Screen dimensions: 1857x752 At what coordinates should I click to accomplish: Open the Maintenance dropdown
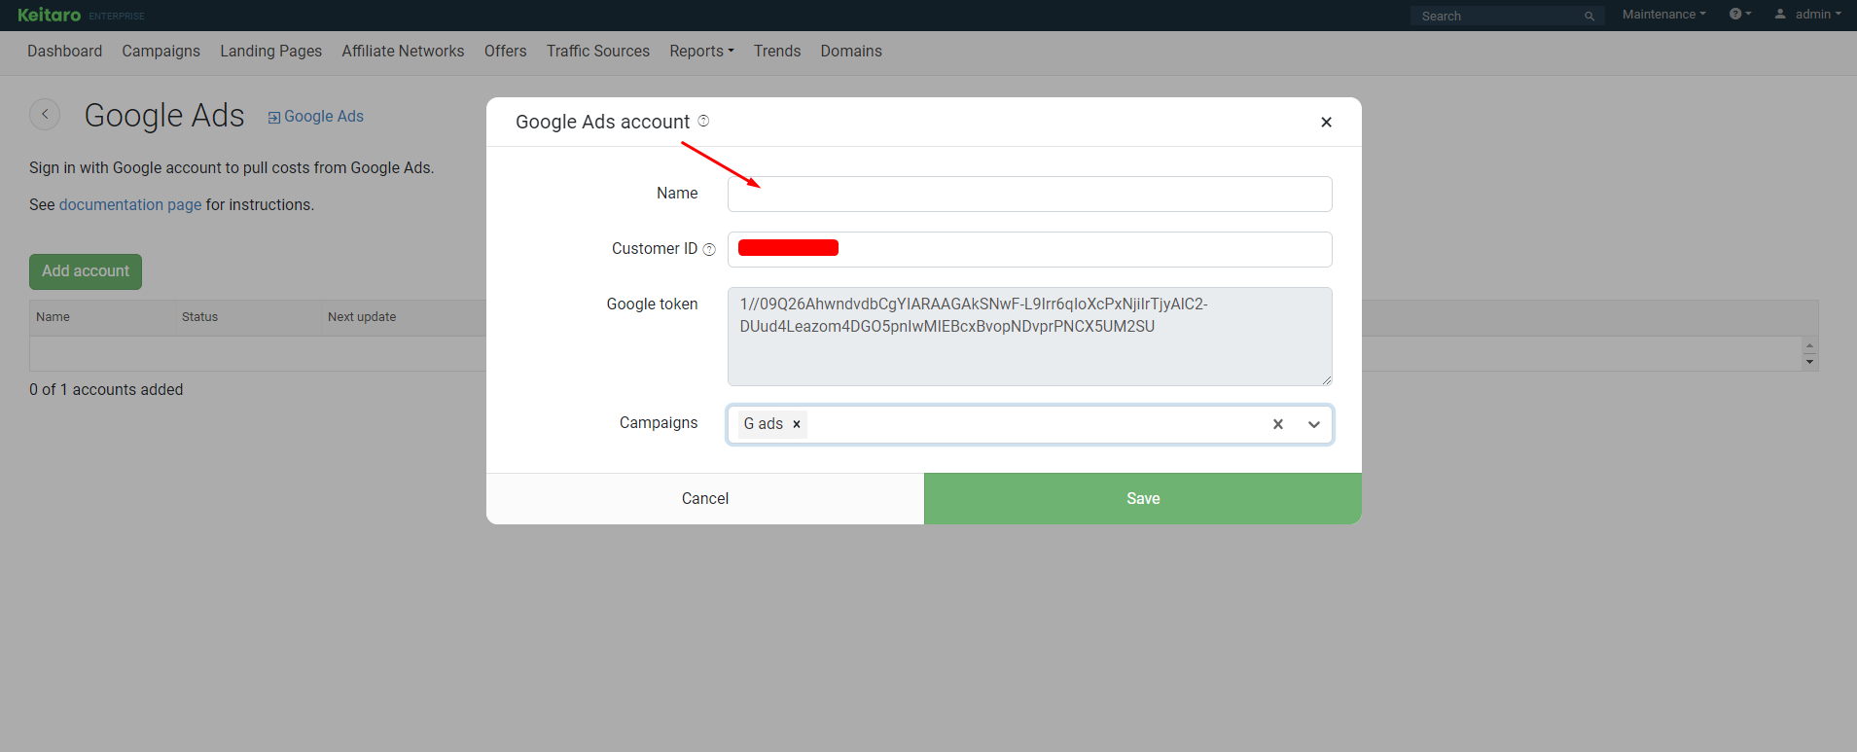coord(1664,14)
